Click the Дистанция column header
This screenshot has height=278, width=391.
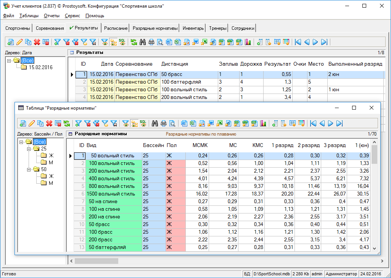[x=174, y=64]
